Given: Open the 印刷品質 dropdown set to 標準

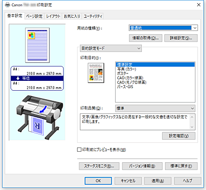Looking at the screenshot, I should coord(155,108).
